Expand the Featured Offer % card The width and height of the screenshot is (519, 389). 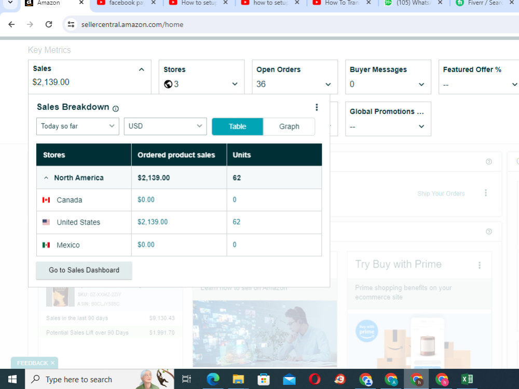pos(514,85)
